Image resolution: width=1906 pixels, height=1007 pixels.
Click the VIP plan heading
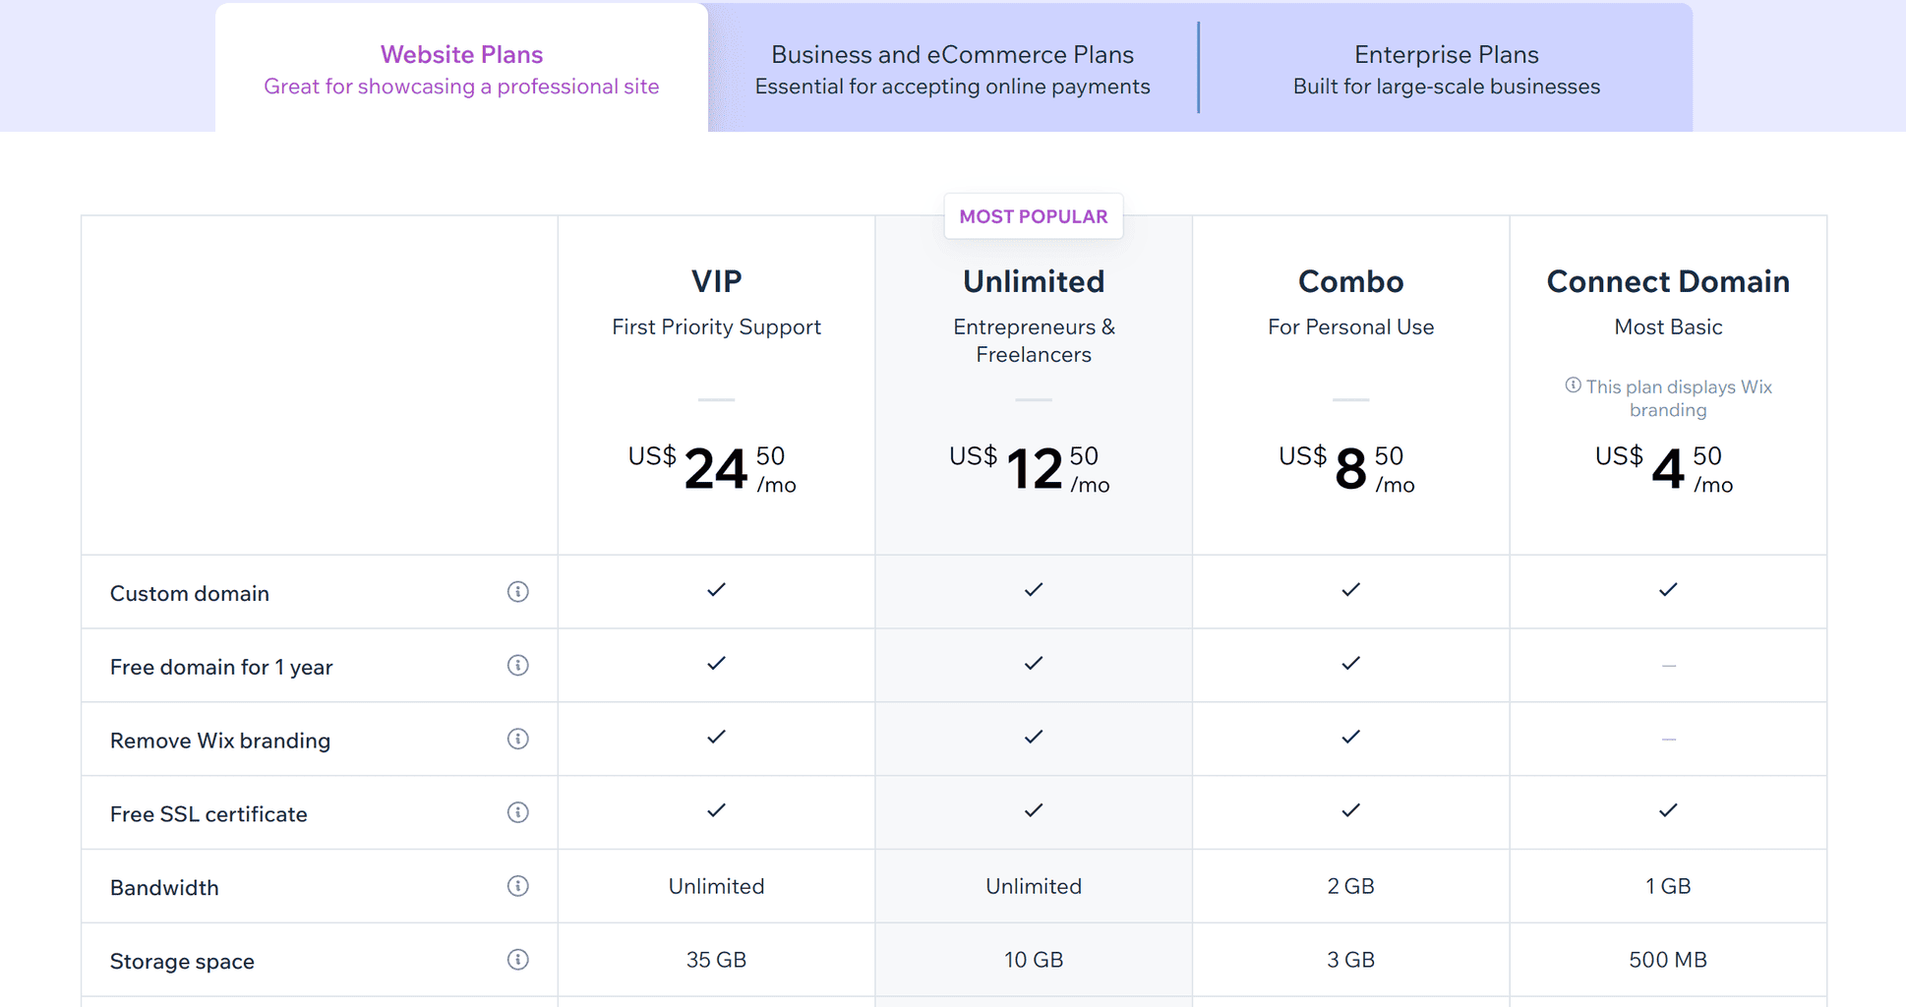coord(716,281)
